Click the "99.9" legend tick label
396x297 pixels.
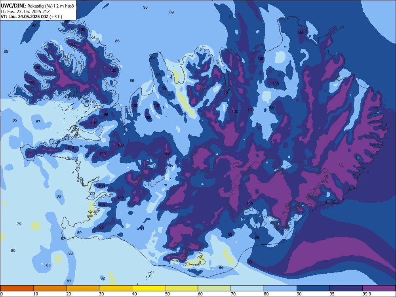pos(367,294)
